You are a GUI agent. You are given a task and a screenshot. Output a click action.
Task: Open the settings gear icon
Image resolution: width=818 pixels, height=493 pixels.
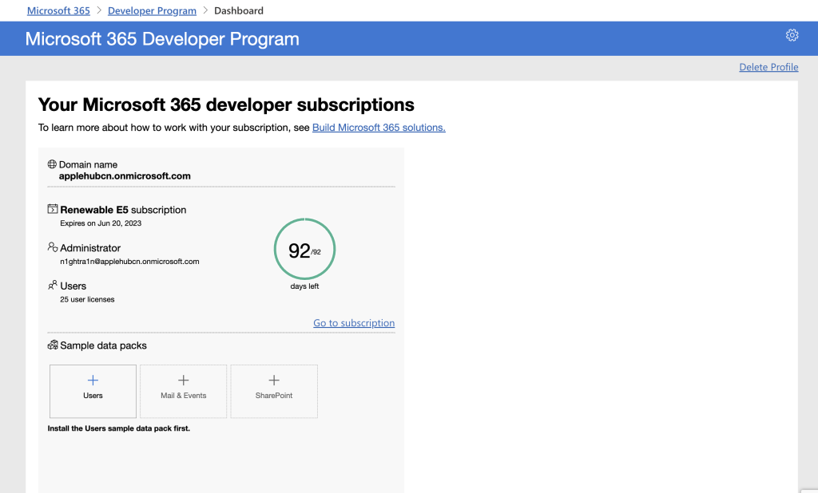[792, 35]
